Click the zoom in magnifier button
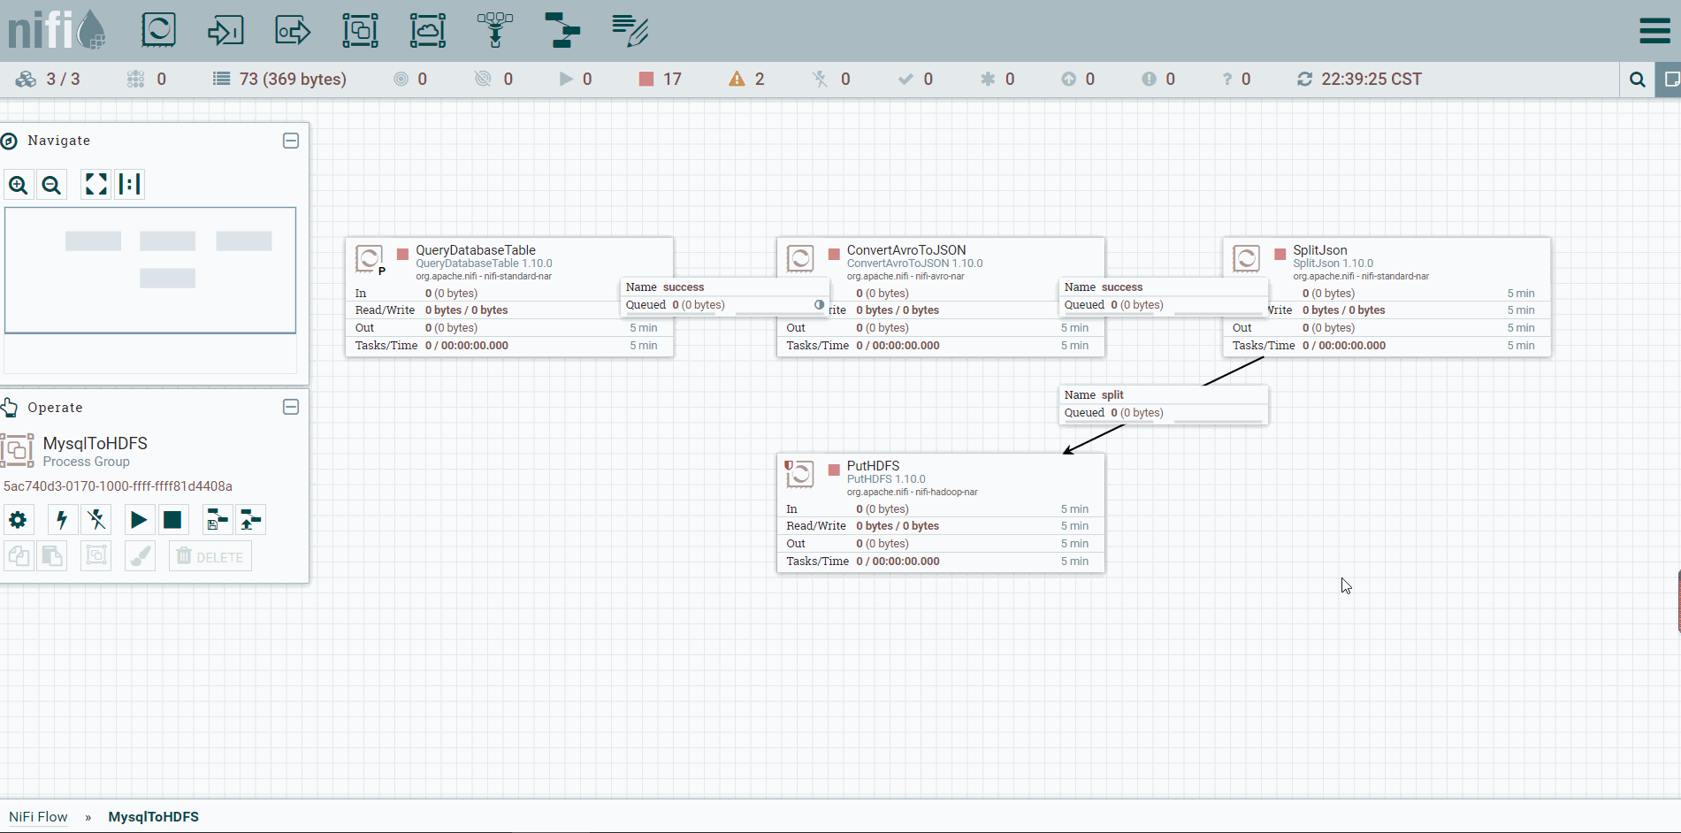 [x=19, y=185]
